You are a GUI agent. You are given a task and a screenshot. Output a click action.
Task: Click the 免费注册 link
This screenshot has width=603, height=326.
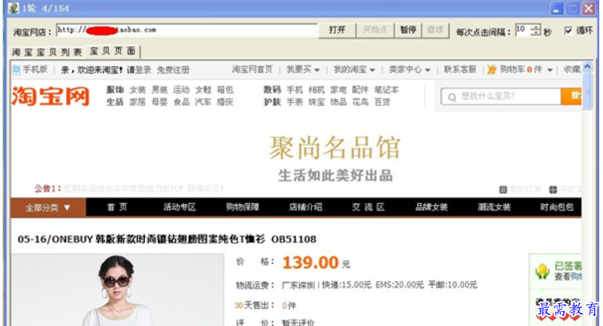173,70
